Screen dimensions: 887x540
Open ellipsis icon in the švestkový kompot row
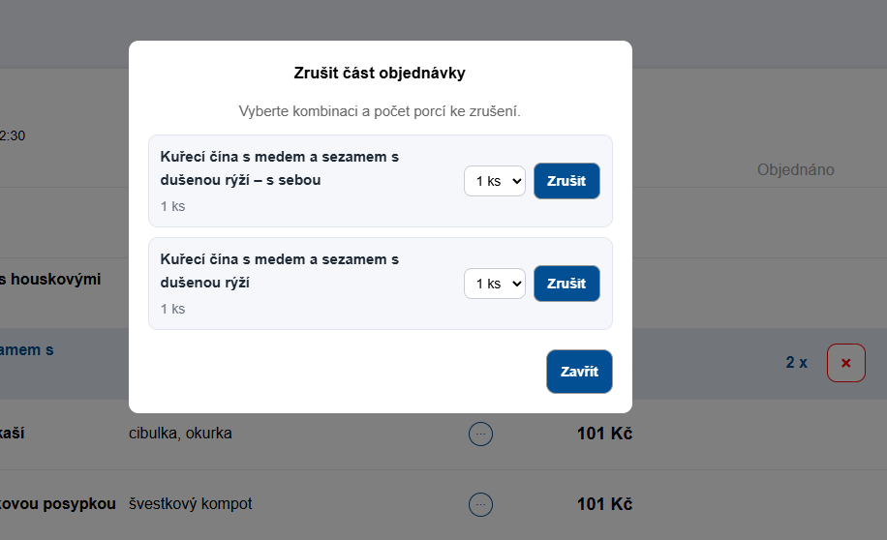480,504
